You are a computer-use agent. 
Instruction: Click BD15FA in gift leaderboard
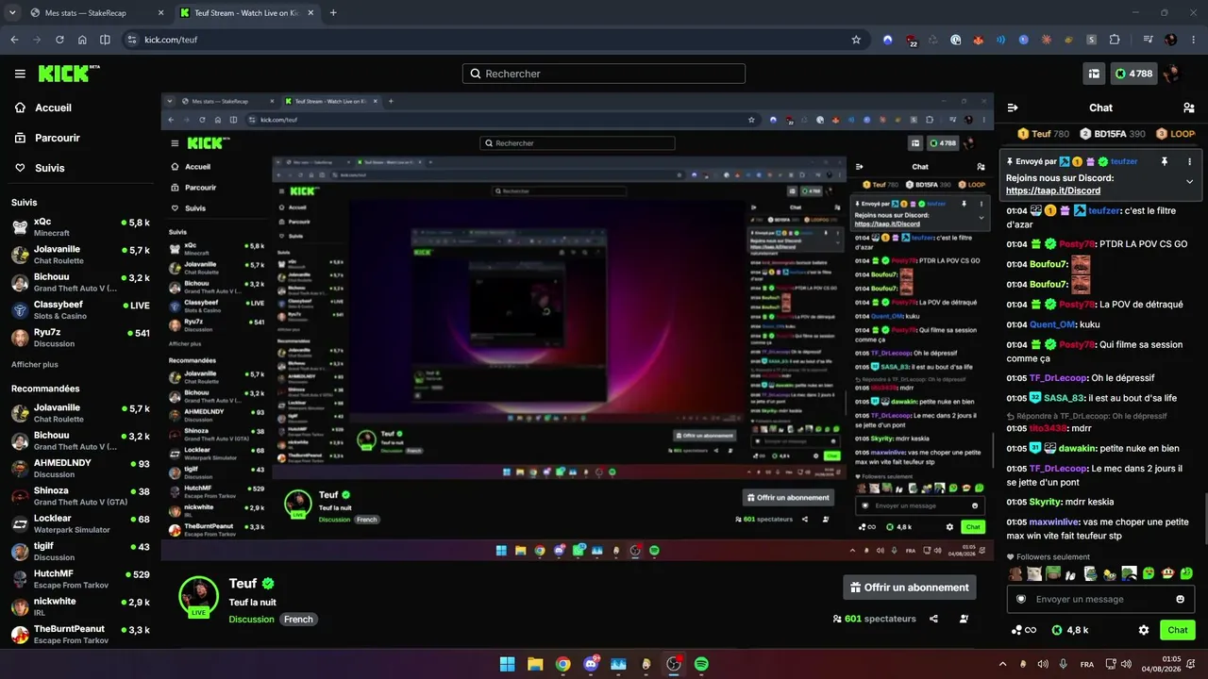(x=1113, y=134)
